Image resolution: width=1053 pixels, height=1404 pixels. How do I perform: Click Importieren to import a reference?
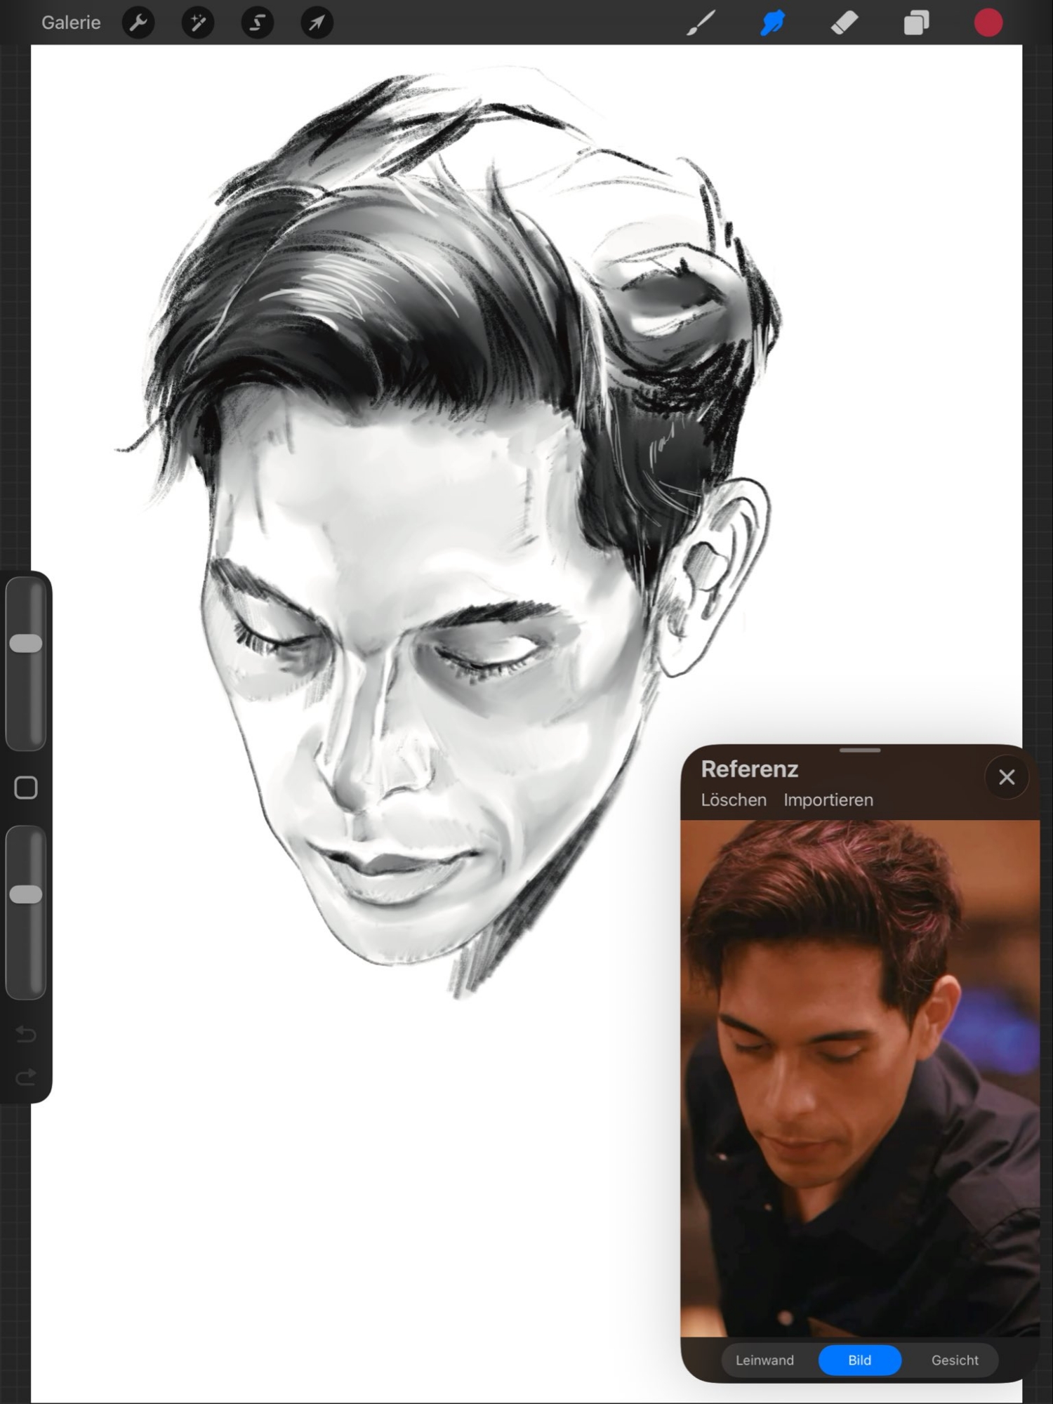(x=828, y=800)
